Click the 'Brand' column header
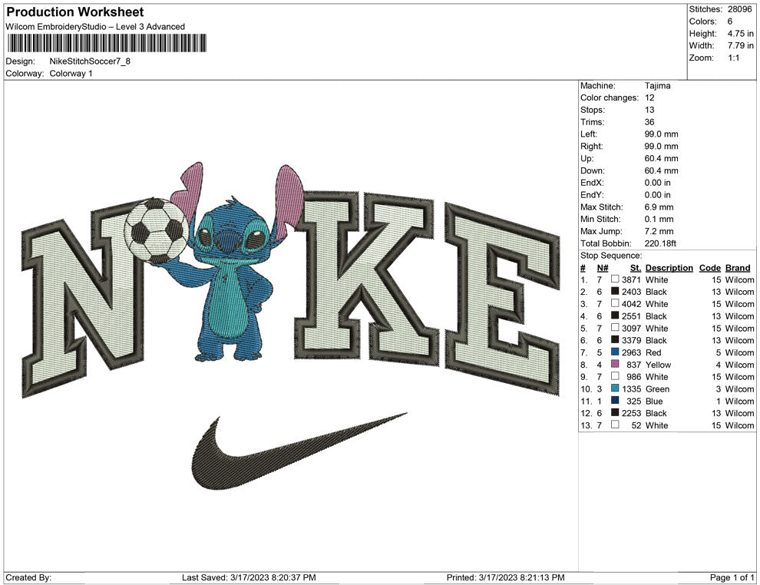This screenshot has width=760, height=585. [738, 267]
